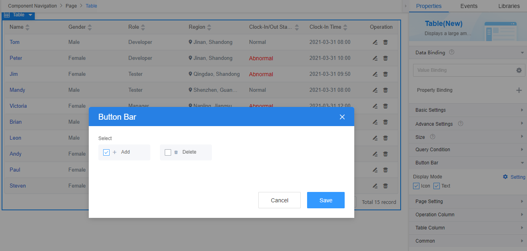
Task: Open the name link Tom
Action: tap(14, 42)
